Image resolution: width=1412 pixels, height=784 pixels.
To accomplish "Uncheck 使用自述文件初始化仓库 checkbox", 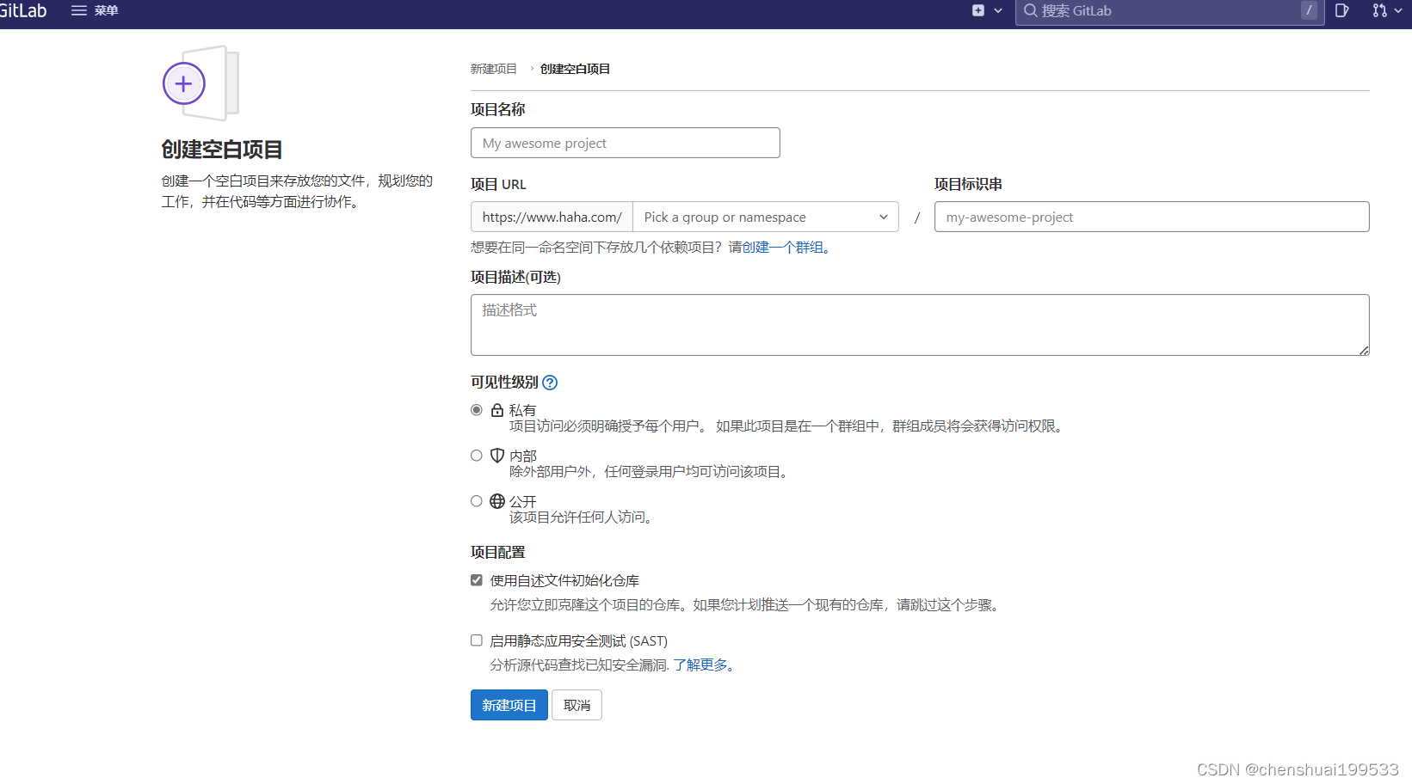I will [x=477, y=580].
